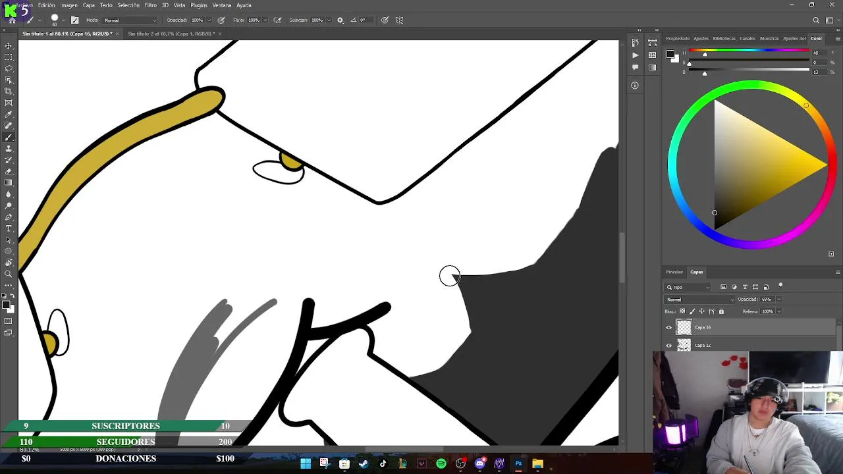Switch to Pinceles panel tab
Viewport: 843px width, 474px height.
tap(674, 272)
